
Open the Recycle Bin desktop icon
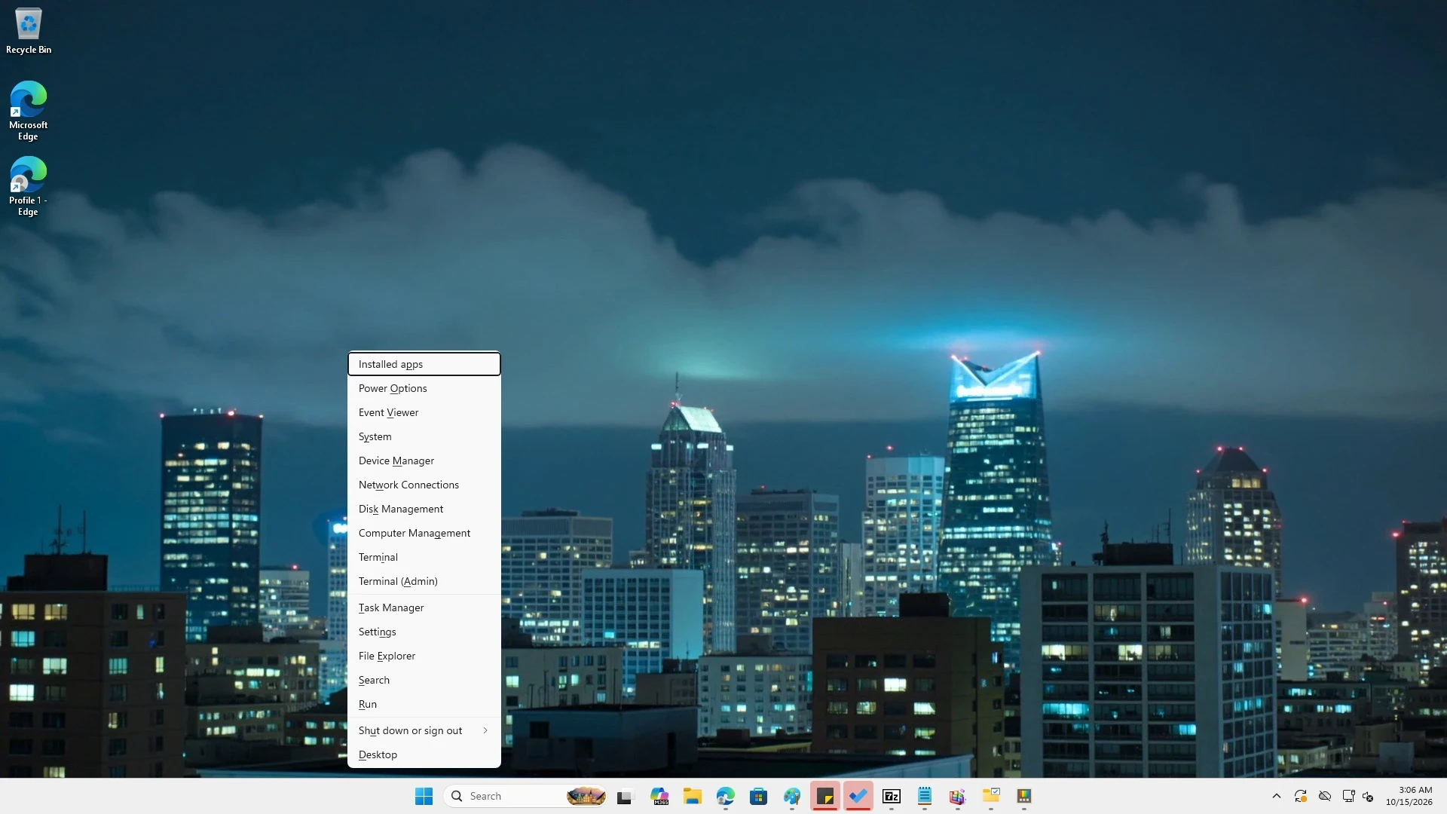click(x=29, y=31)
